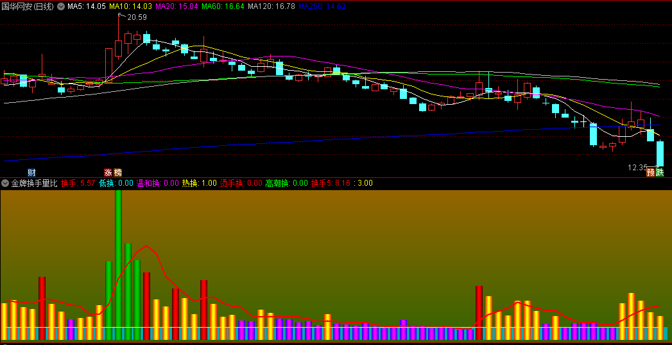Click the 国华网安(日线) chart title
Screen dimensions: 672x345
point(28,6)
